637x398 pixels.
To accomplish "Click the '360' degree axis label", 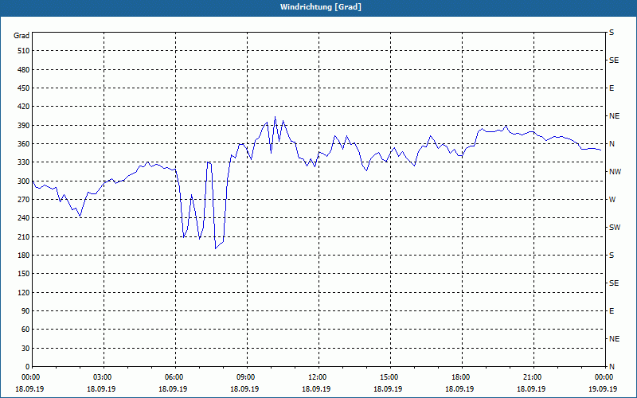I will tap(24, 144).
